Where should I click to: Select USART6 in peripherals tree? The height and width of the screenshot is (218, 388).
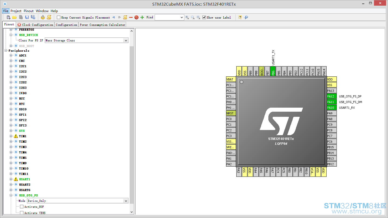[25, 190]
